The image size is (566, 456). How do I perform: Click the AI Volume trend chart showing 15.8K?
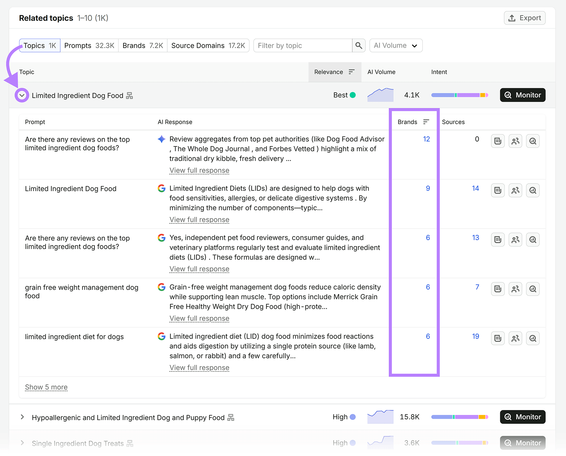[380, 417]
